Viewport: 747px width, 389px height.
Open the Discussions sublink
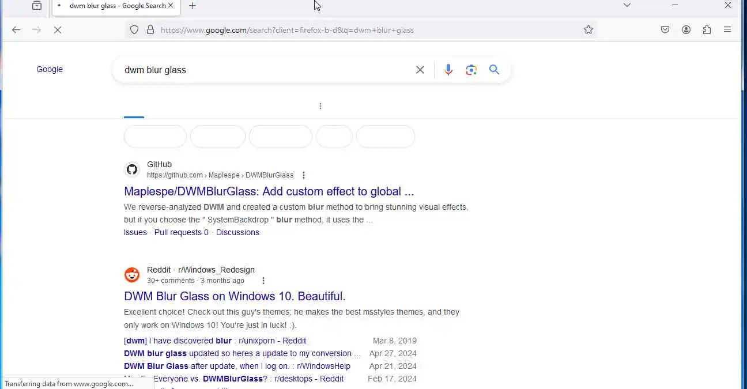(237, 232)
